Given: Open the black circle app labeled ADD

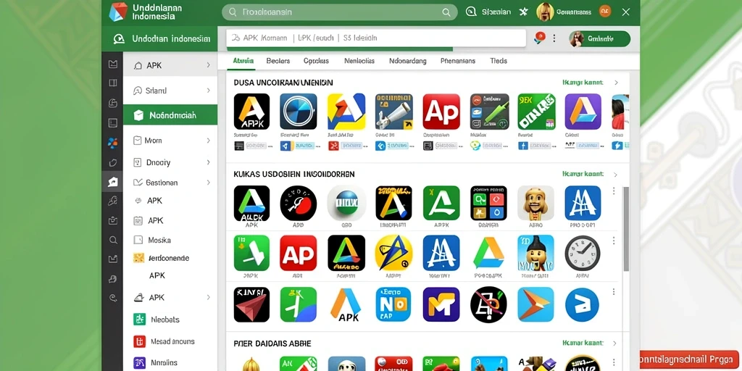Looking at the screenshot, I should pyautogui.click(x=298, y=204).
